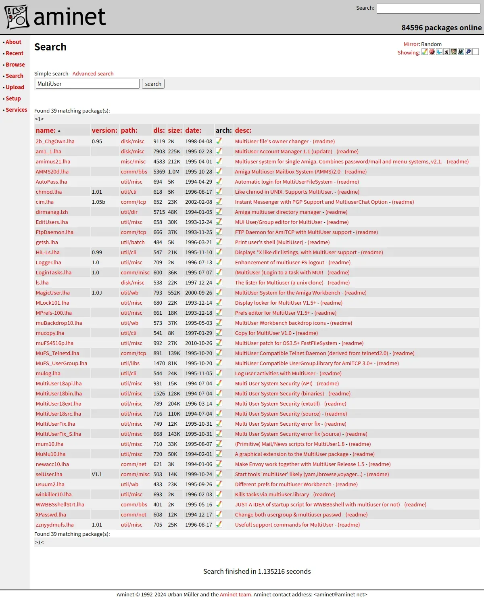The height and width of the screenshot is (598, 484).
Task: Click arch icon in MultiUser18bin.lha row
Action: click(x=219, y=393)
